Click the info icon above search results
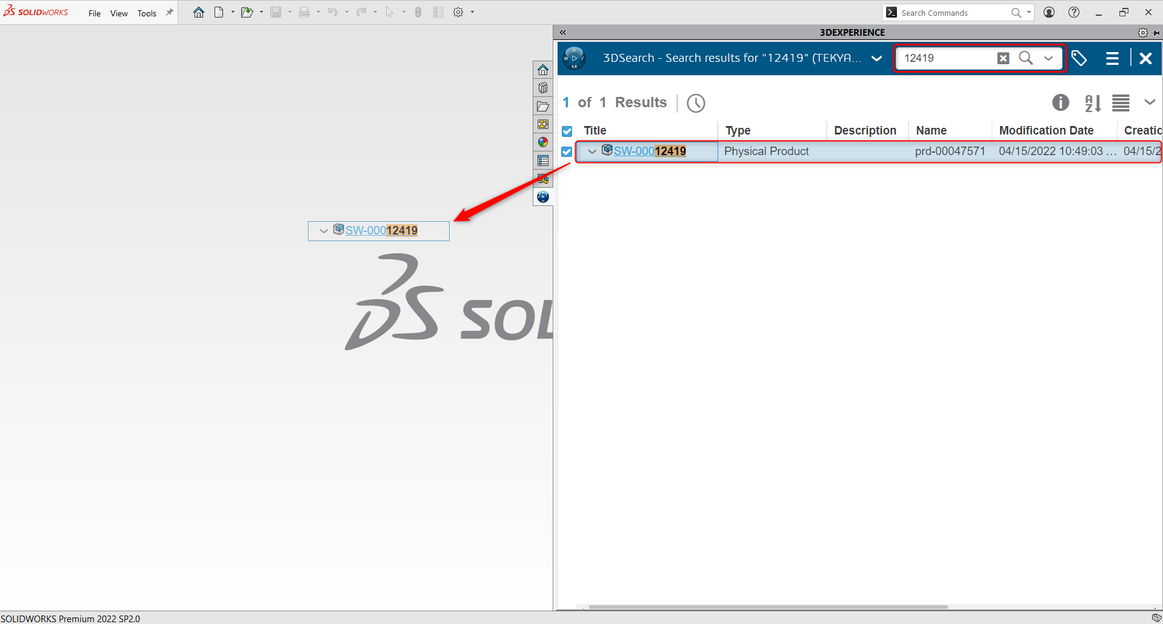Viewport: 1163px width, 624px height. 1061,102
